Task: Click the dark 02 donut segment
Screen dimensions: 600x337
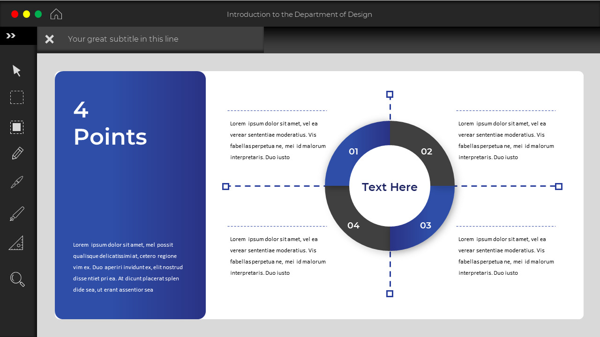Action: [426, 151]
